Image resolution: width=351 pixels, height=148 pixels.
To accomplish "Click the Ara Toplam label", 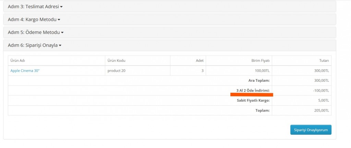I will point(259,81).
